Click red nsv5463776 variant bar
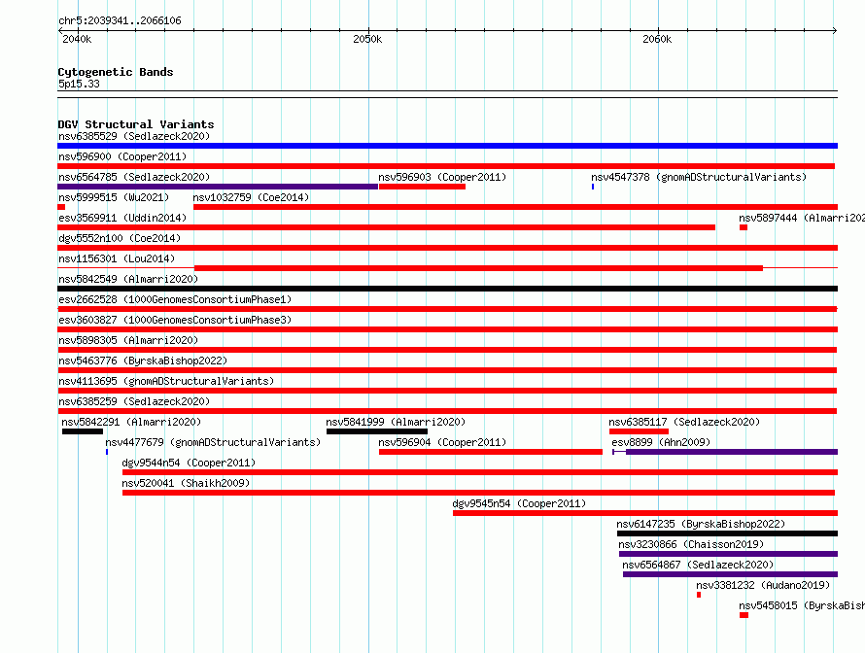This screenshot has width=865, height=653. 447,370
